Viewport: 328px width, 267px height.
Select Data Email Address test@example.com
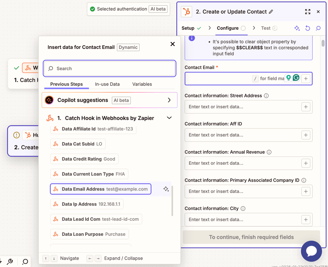click(101, 189)
